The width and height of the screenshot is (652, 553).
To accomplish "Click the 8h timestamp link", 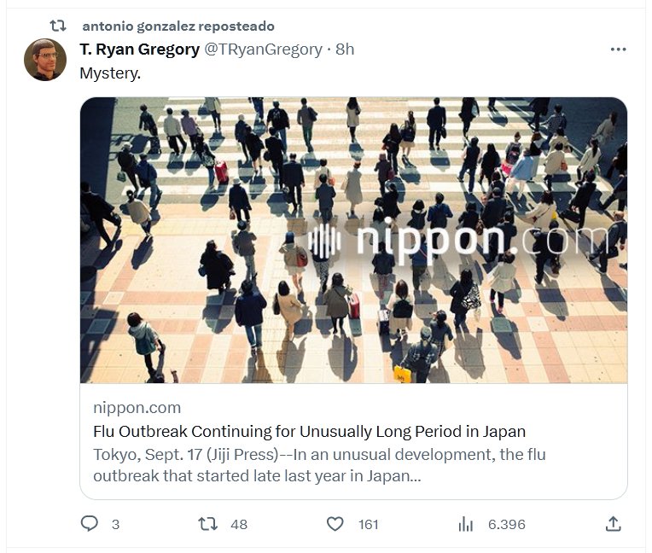I will [345, 49].
